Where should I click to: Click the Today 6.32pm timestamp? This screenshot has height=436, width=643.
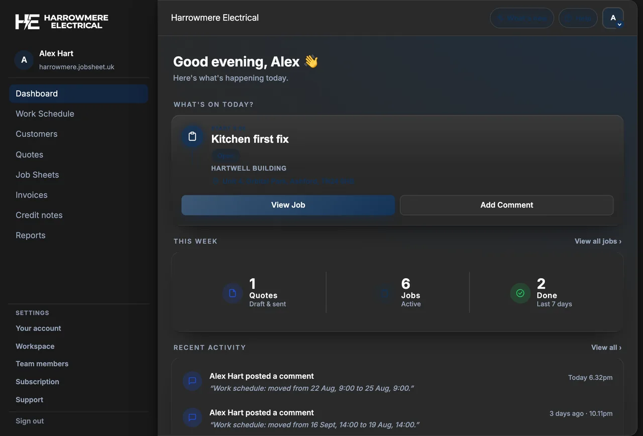pos(590,377)
